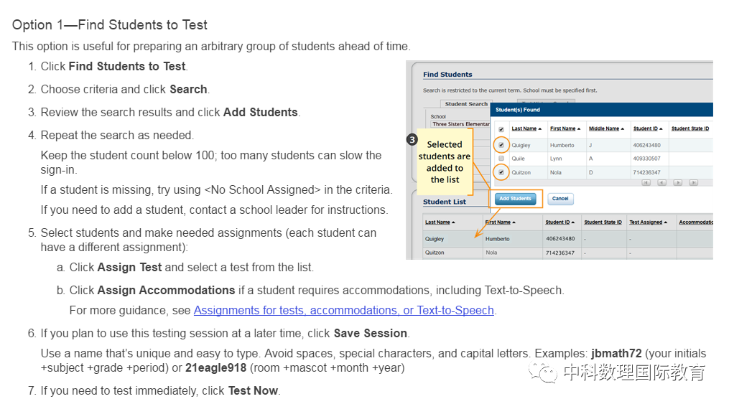Image resolution: width=729 pixels, height=404 pixels.
Task: Click the Option 1—Find Students to Test heading
Action: [110, 24]
